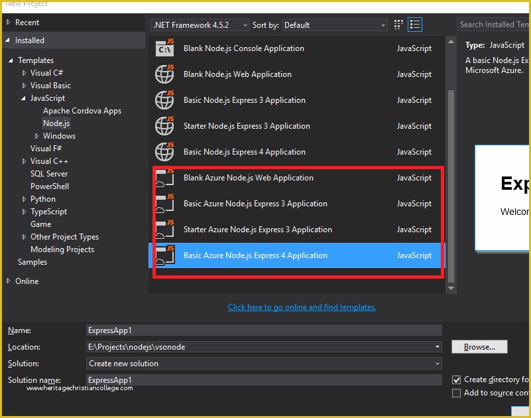
Task: Select the Node.js template category
Action: pyautogui.click(x=56, y=123)
